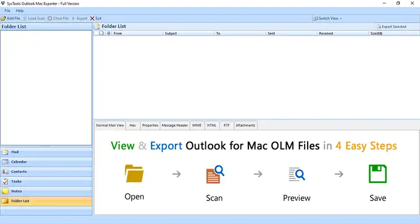Screen dimensions: 420x223
Task: Click the Scan document icon
Action: pyautogui.click(x=215, y=174)
